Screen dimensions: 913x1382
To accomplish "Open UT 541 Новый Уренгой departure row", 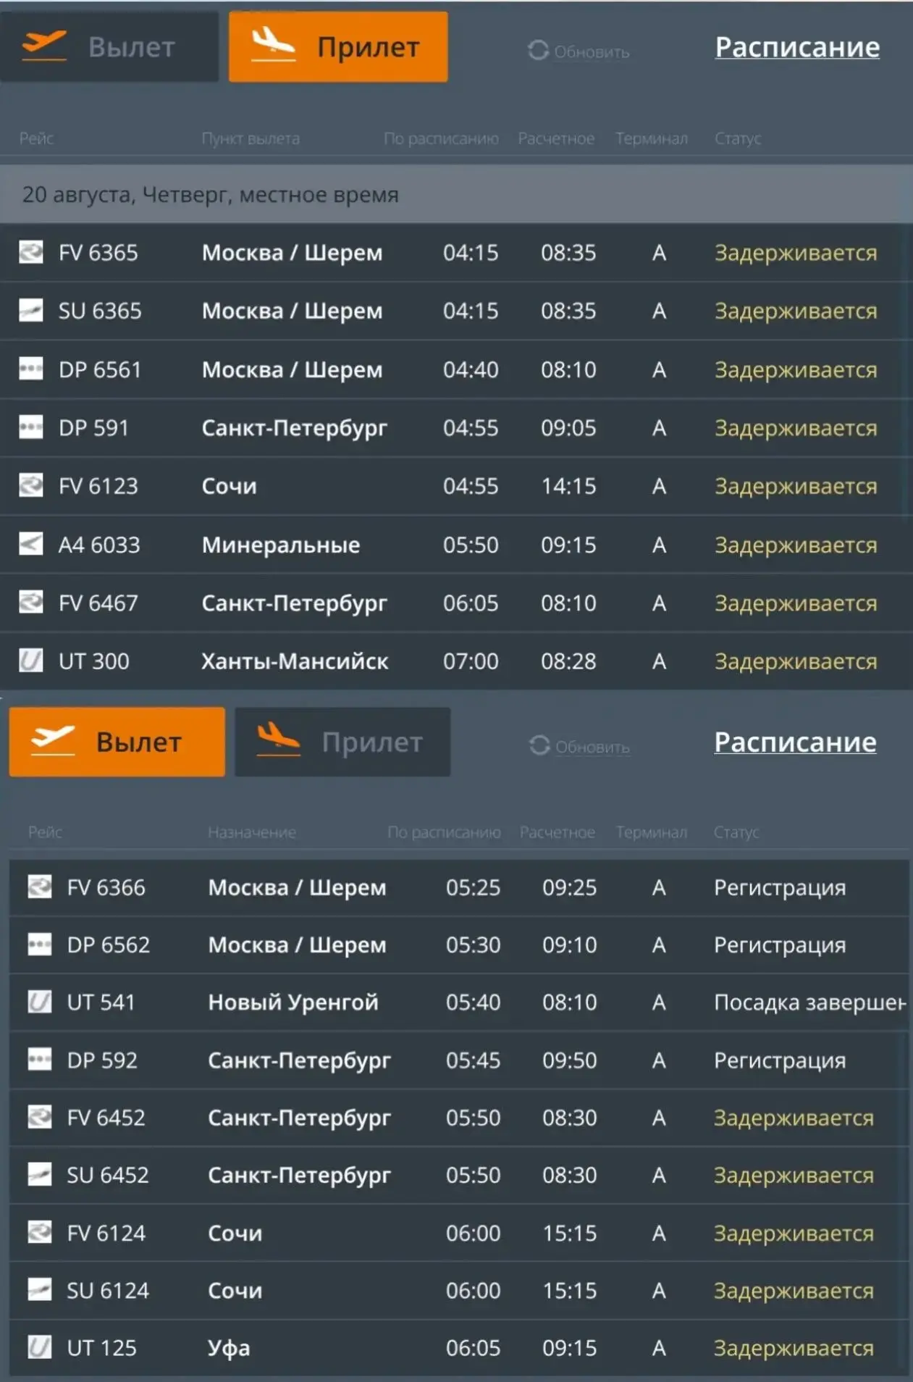I will [459, 1002].
